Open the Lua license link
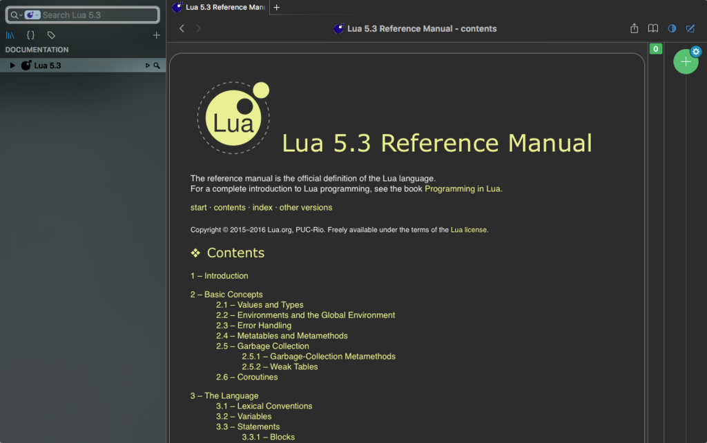 469,230
